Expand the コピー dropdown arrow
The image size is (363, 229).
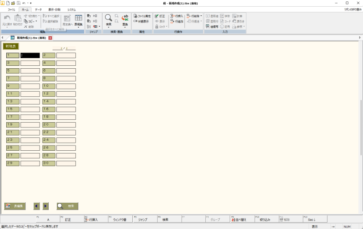(x=36, y=21)
